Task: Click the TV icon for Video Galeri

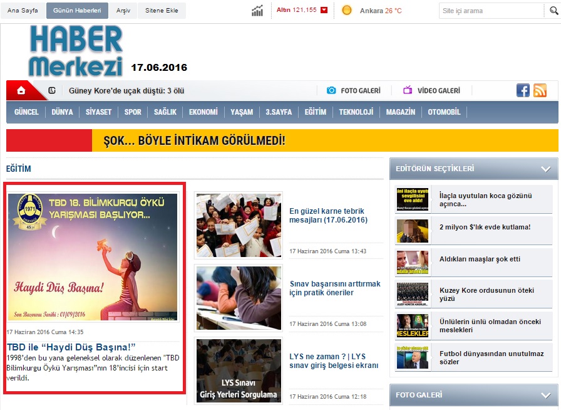Action: pos(408,91)
